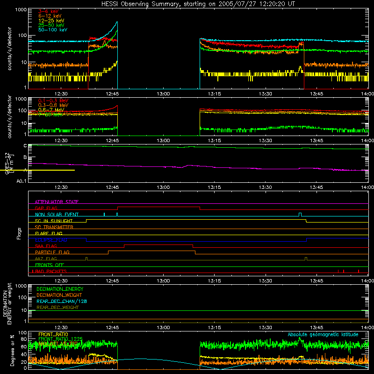This screenshot has height=374, width=374.
Task: Click the '12-25 keV' legend label
Action: (51, 21)
